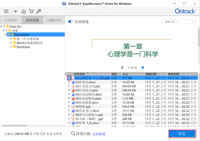Viewport: 200px width, 141px height.
Task: Open the hamburger menu icon
Action: 6,11
